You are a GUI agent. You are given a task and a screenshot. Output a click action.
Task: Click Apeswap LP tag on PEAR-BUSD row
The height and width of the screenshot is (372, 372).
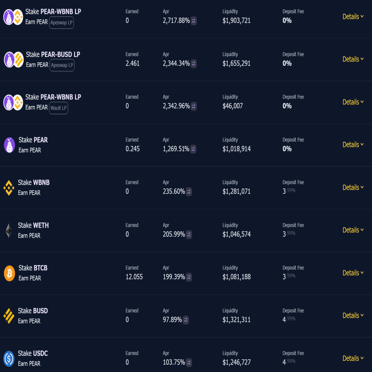click(x=62, y=65)
